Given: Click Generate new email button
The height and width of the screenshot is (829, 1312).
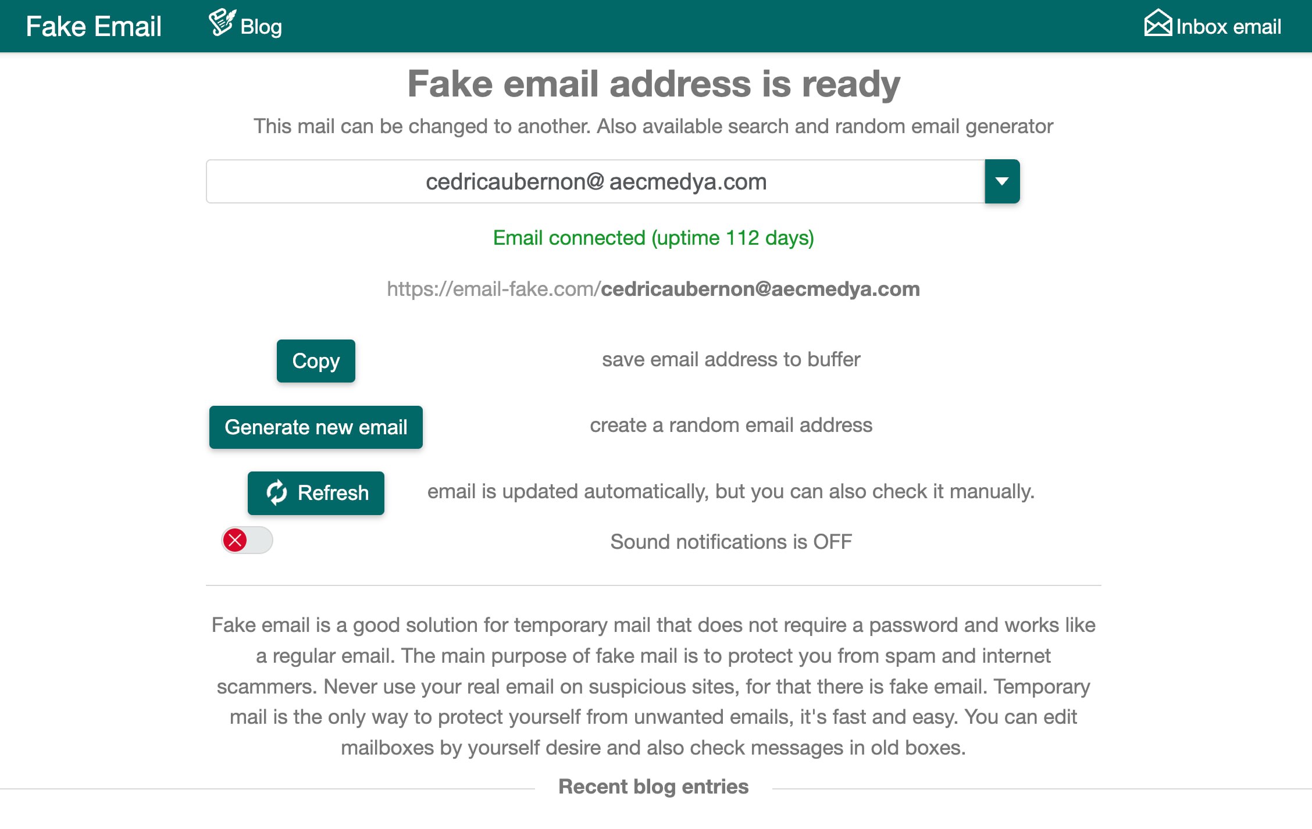Looking at the screenshot, I should pos(316,427).
